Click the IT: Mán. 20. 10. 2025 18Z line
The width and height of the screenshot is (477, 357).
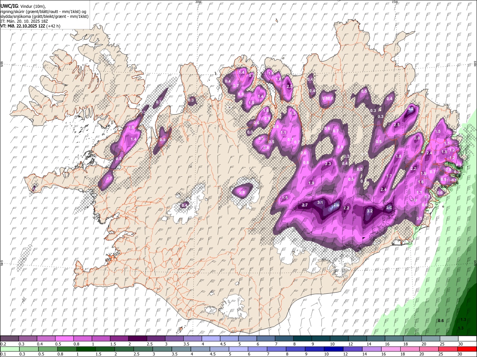pyautogui.click(x=24, y=21)
